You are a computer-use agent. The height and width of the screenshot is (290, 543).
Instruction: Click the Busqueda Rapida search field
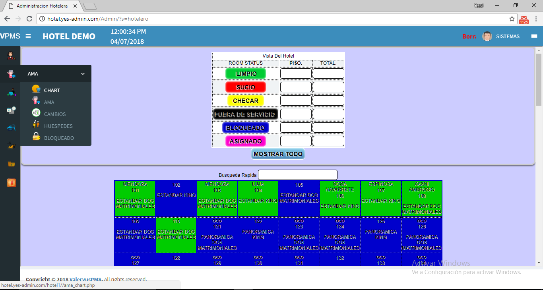point(297,175)
